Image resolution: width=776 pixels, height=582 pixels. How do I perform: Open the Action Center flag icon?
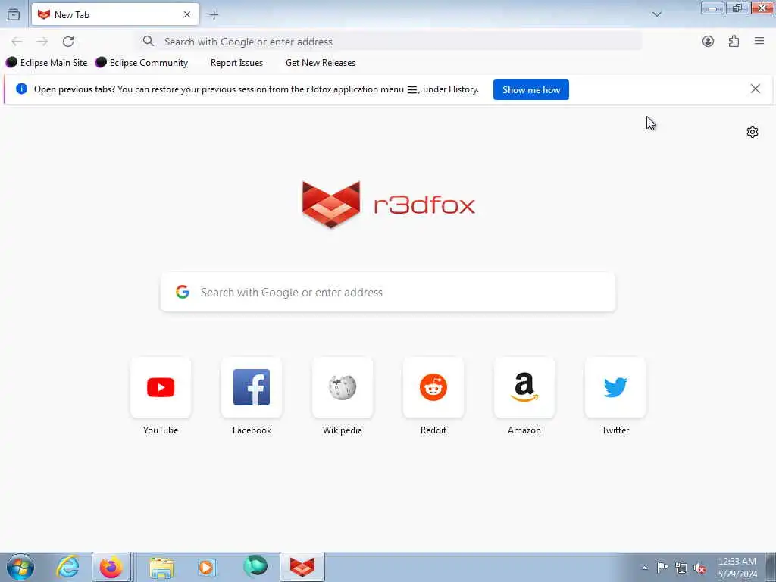click(662, 568)
